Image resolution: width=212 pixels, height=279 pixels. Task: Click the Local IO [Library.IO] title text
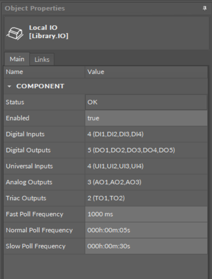click(x=49, y=32)
